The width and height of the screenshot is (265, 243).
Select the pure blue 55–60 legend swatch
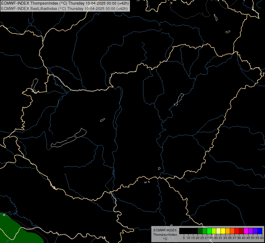(260, 231)
